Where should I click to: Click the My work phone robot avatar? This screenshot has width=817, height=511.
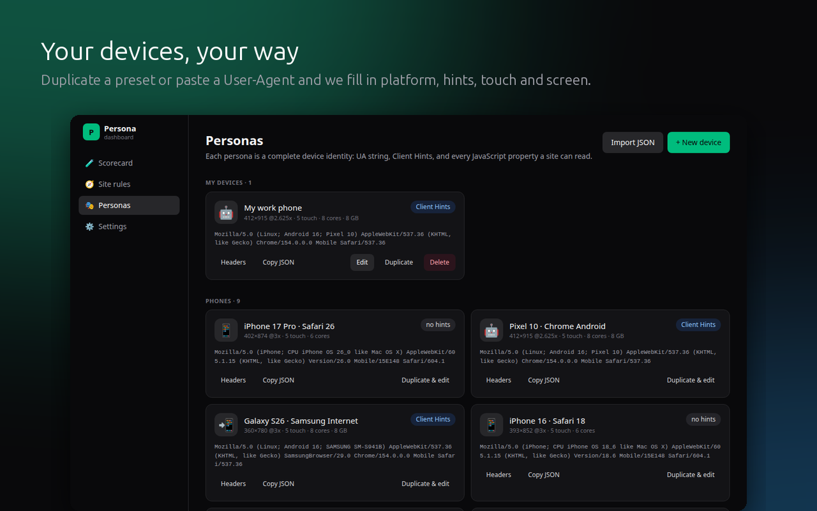coord(226,212)
